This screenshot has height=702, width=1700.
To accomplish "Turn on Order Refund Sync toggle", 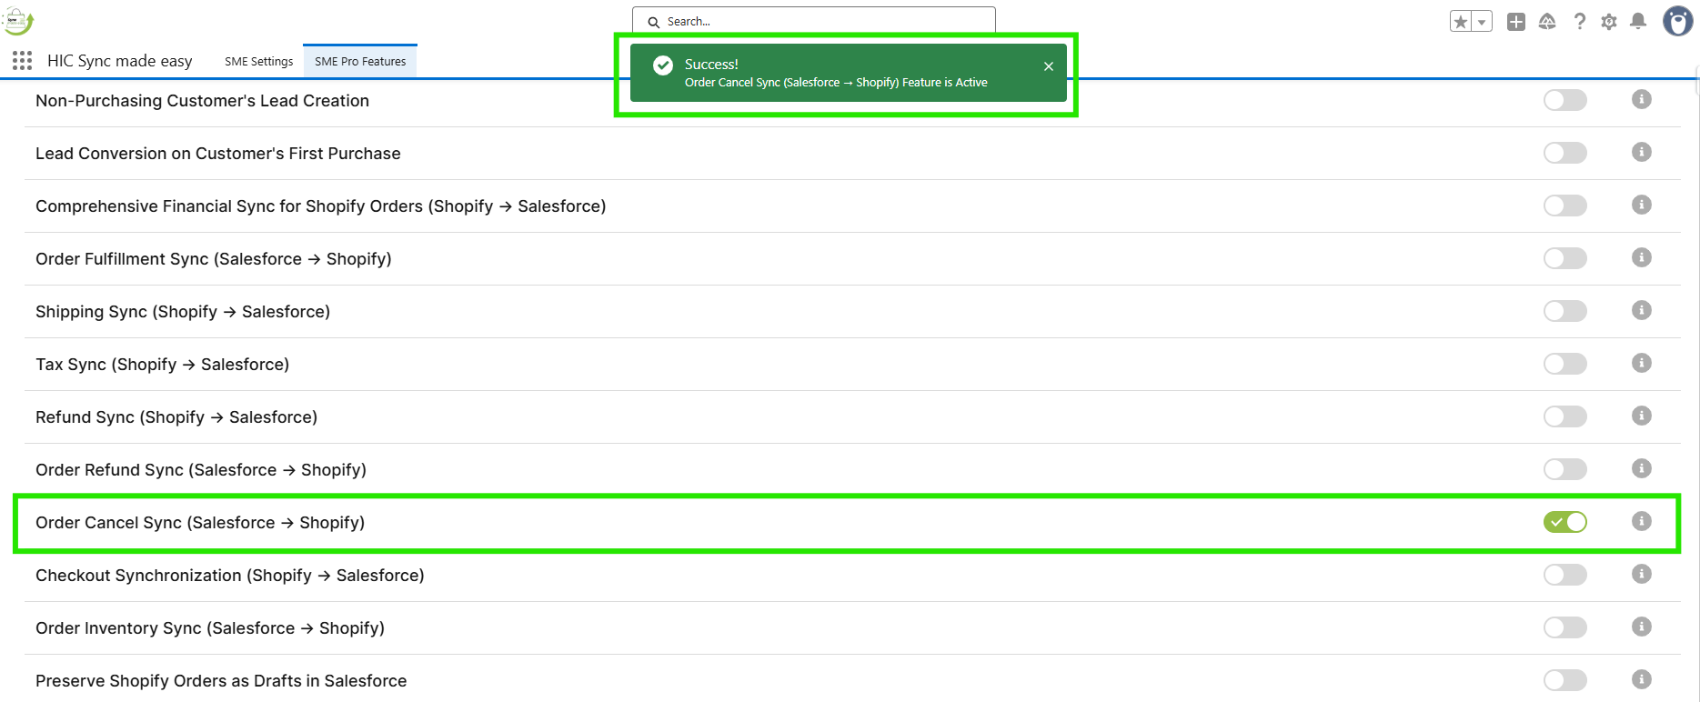I will 1565,469.
